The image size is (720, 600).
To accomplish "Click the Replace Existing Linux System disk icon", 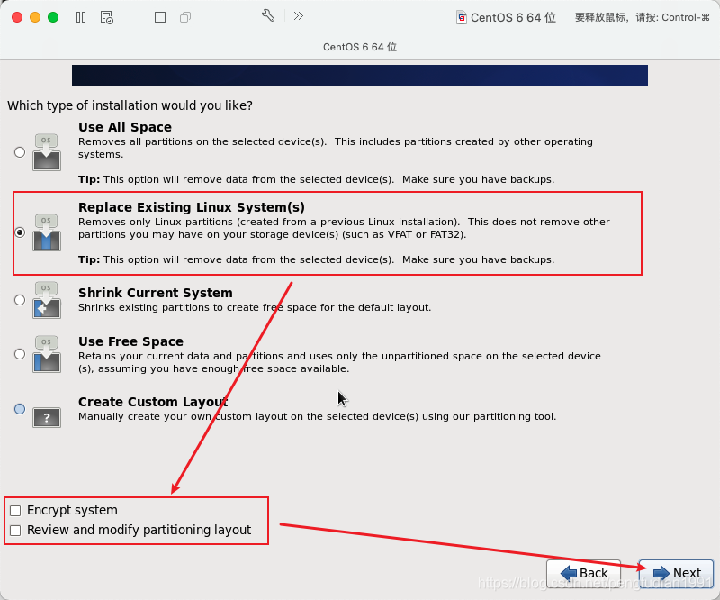I will coord(47,232).
